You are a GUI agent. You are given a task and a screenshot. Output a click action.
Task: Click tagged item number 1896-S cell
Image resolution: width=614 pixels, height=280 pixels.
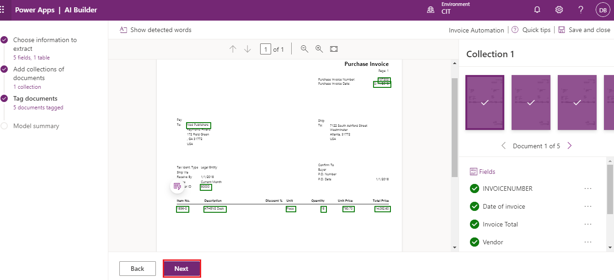click(x=182, y=209)
